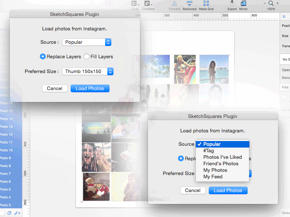Select the dogs in Santa outfits photo

coord(96,187)
